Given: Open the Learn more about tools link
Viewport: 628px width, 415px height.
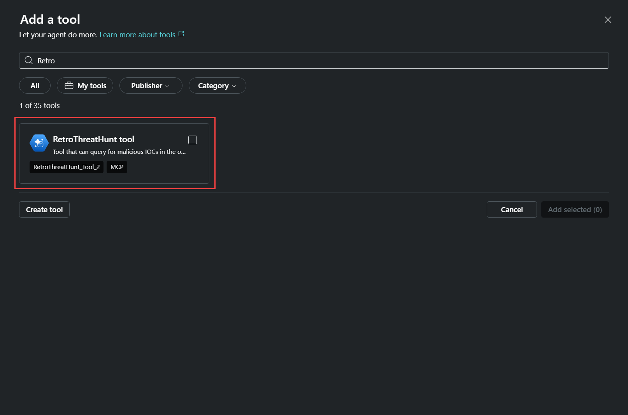Looking at the screenshot, I should pyautogui.click(x=137, y=35).
